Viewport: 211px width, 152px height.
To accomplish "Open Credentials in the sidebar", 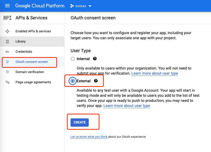I will click(24, 52).
